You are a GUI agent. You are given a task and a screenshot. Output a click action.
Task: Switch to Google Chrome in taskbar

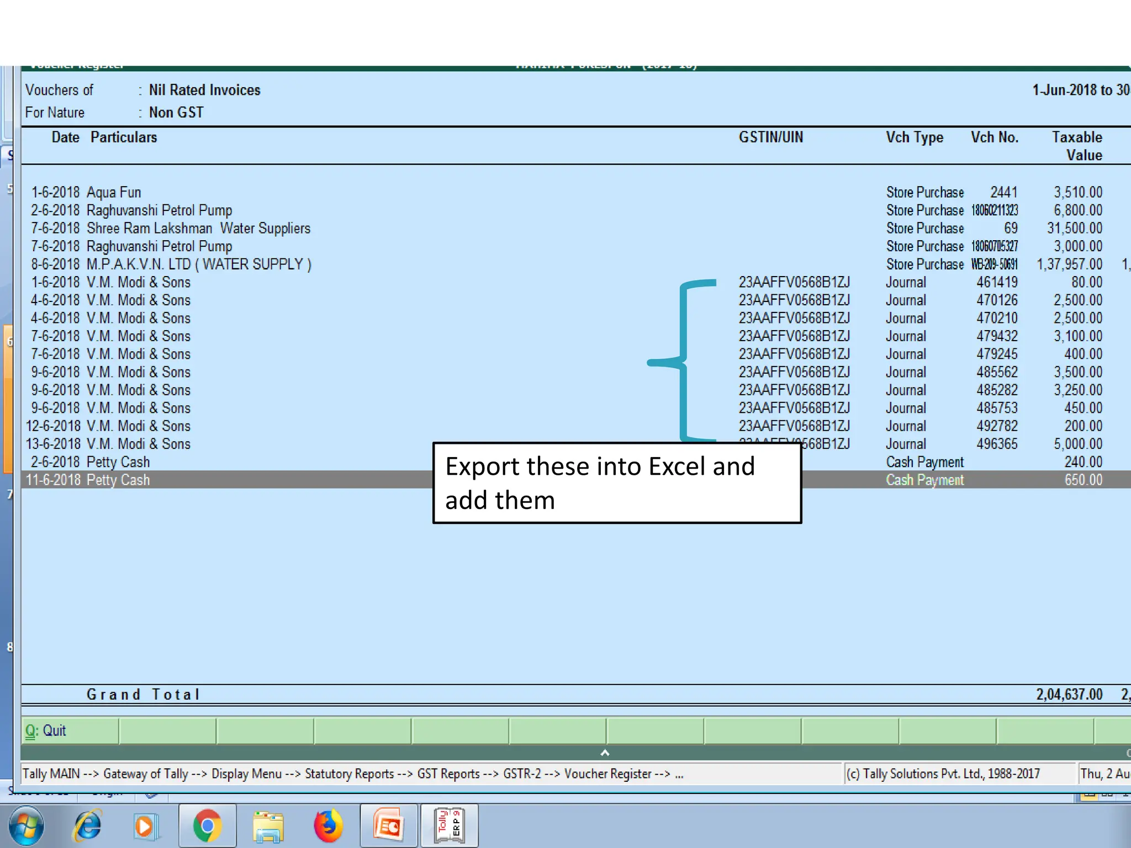coord(207,826)
